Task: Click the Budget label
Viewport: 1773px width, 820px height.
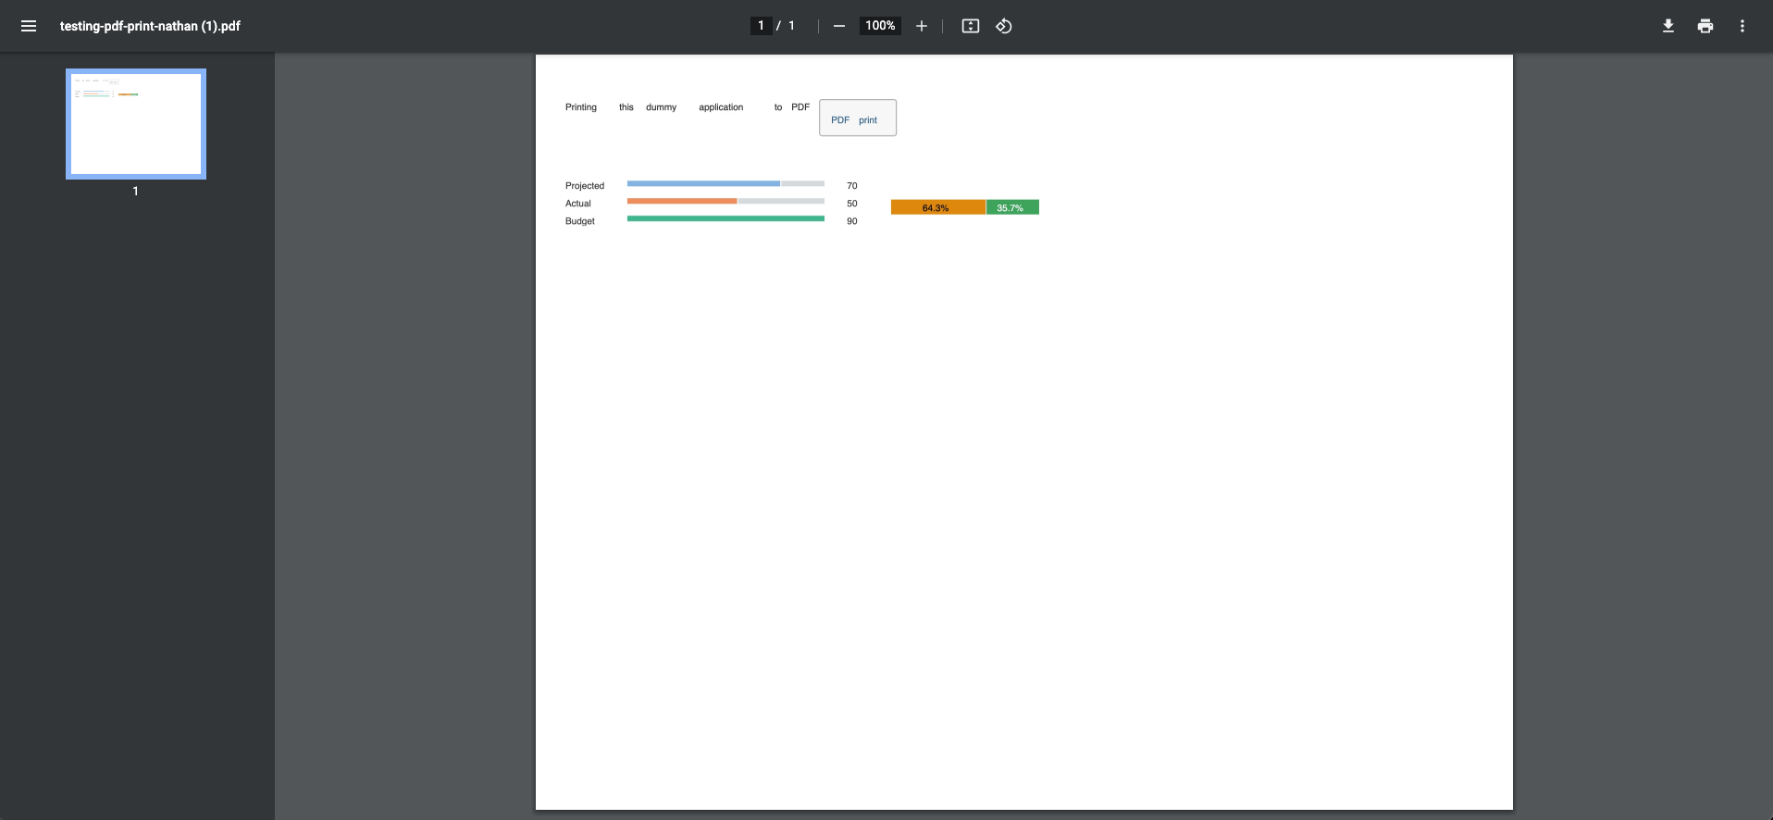Action: tap(580, 221)
